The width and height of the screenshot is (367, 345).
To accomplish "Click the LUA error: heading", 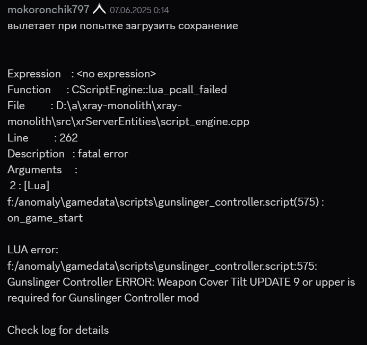I will tap(33, 250).
